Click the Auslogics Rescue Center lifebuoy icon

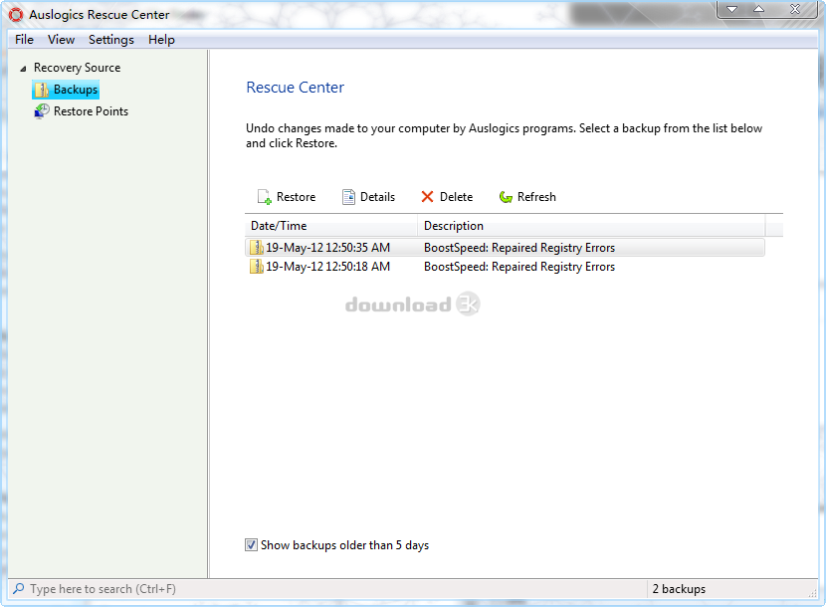(16, 15)
